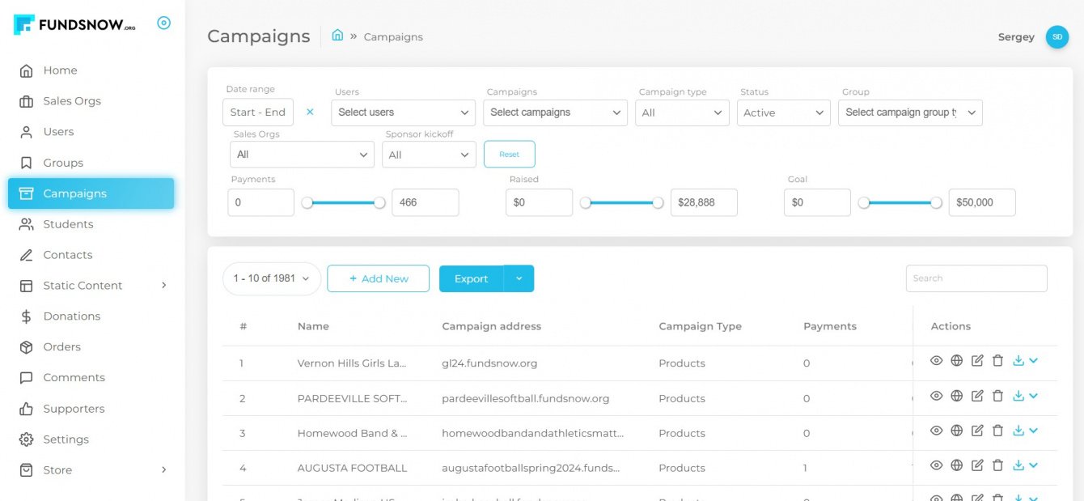The width and height of the screenshot is (1084, 501).
Task: Open the Sales Orgs filter dropdown
Action: (x=302, y=155)
